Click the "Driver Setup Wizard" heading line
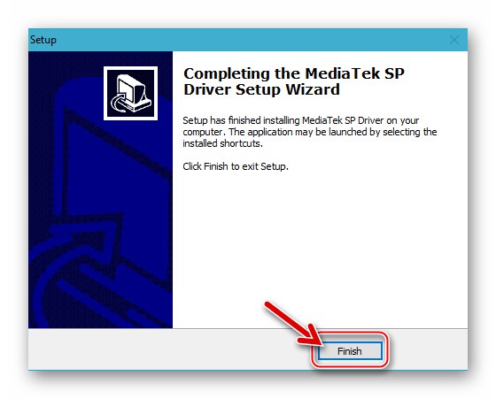Image resolution: width=496 pixels, height=399 pixels. click(x=261, y=89)
